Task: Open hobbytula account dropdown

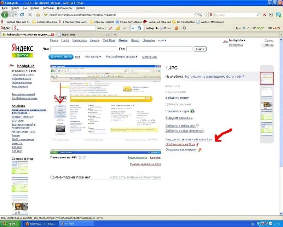Action: pyautogui.click(x=237, y=40)
